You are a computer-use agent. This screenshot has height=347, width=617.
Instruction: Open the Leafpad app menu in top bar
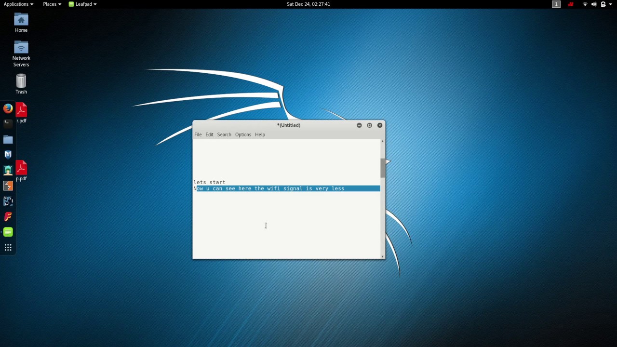(x=82, y=4)
